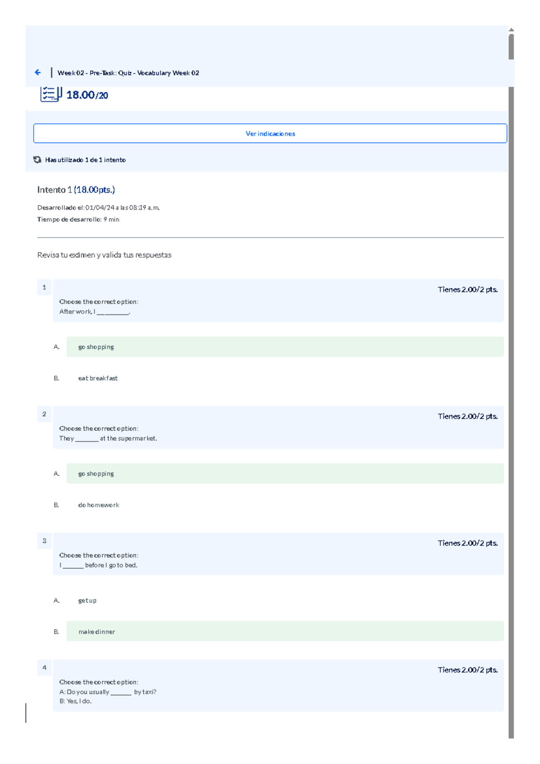Viewport: 540px width, 764px height.
Task: Open the Ver indicaciones button
Action: tap(270, 134)
